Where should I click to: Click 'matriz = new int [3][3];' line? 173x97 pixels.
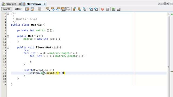pos(42,39)
